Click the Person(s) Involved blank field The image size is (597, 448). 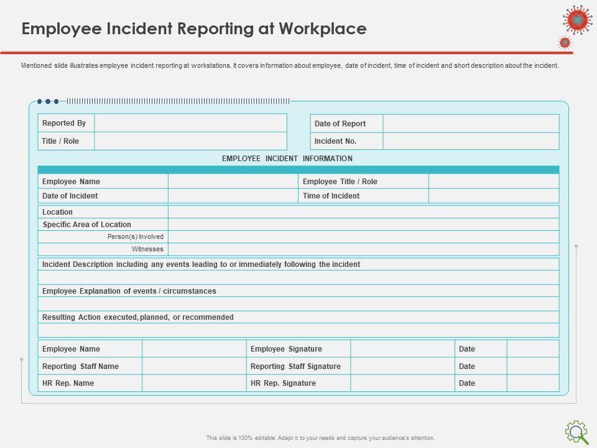point(363,237)
